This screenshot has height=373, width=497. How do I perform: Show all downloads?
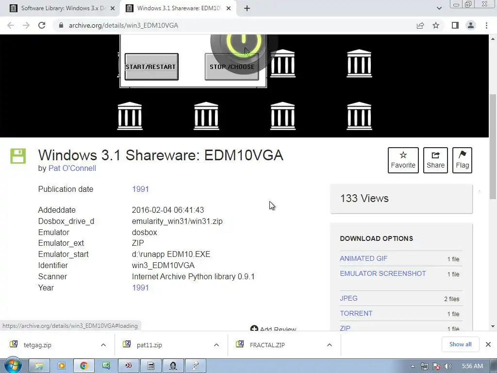click(x=460, y=344)
